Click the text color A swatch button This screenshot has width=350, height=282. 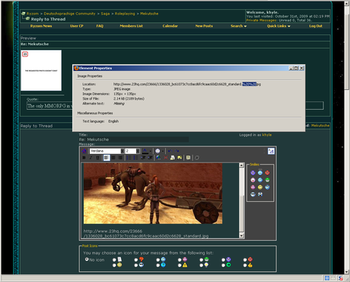click(x=145, y=151)
